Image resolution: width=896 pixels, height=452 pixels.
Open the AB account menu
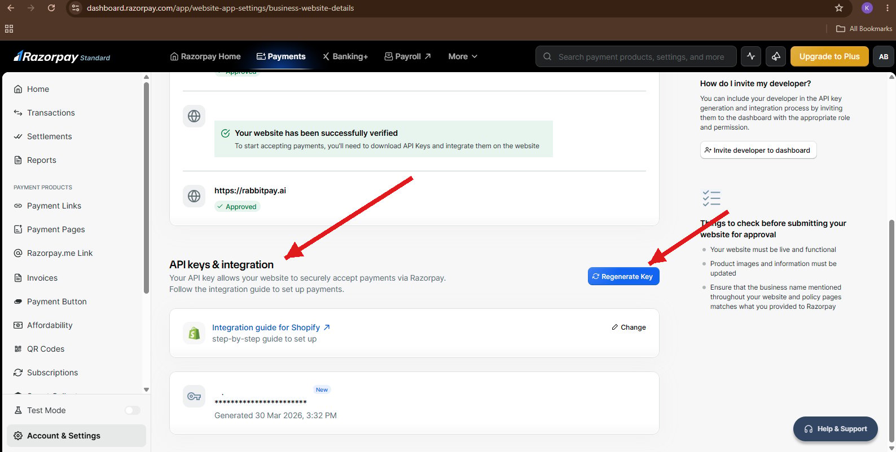pyautogui.click(x=884, y=56)
